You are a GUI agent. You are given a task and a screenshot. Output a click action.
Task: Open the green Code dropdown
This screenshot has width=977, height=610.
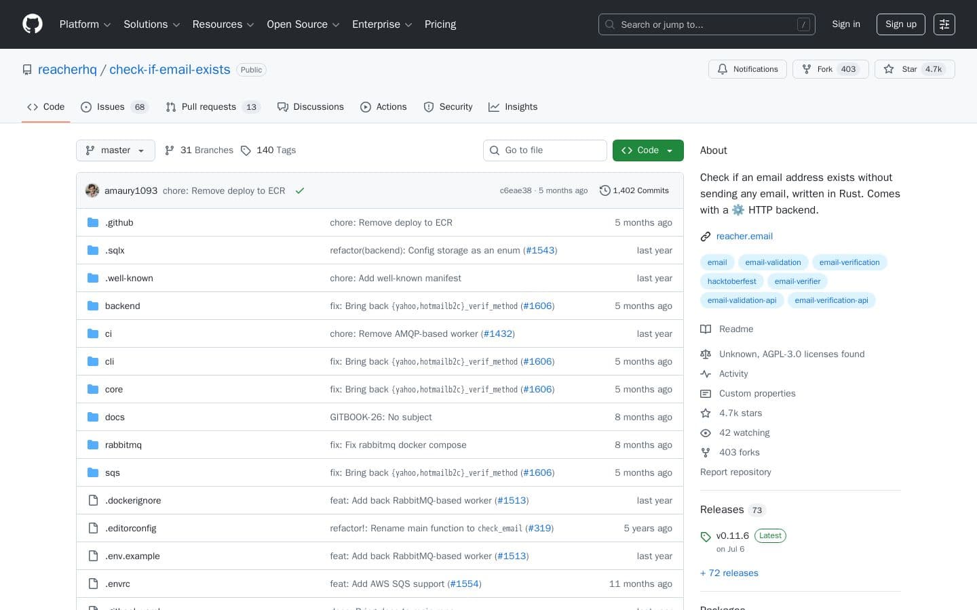(648, 150)
